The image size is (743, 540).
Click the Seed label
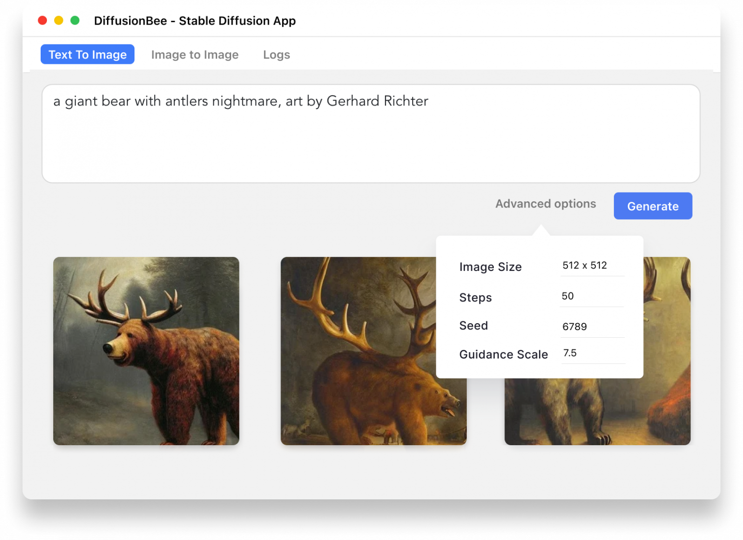coord(473,326)
